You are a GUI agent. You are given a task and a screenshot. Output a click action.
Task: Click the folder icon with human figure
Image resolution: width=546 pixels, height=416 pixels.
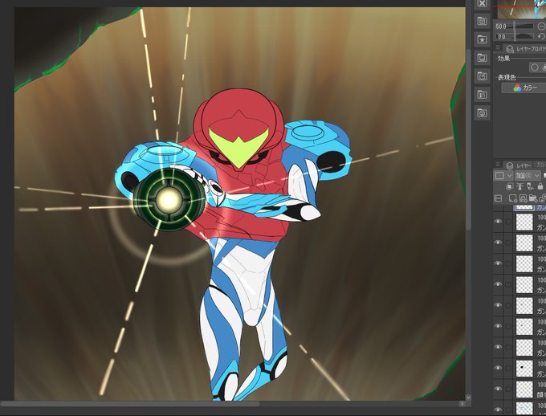click(482, 95)
